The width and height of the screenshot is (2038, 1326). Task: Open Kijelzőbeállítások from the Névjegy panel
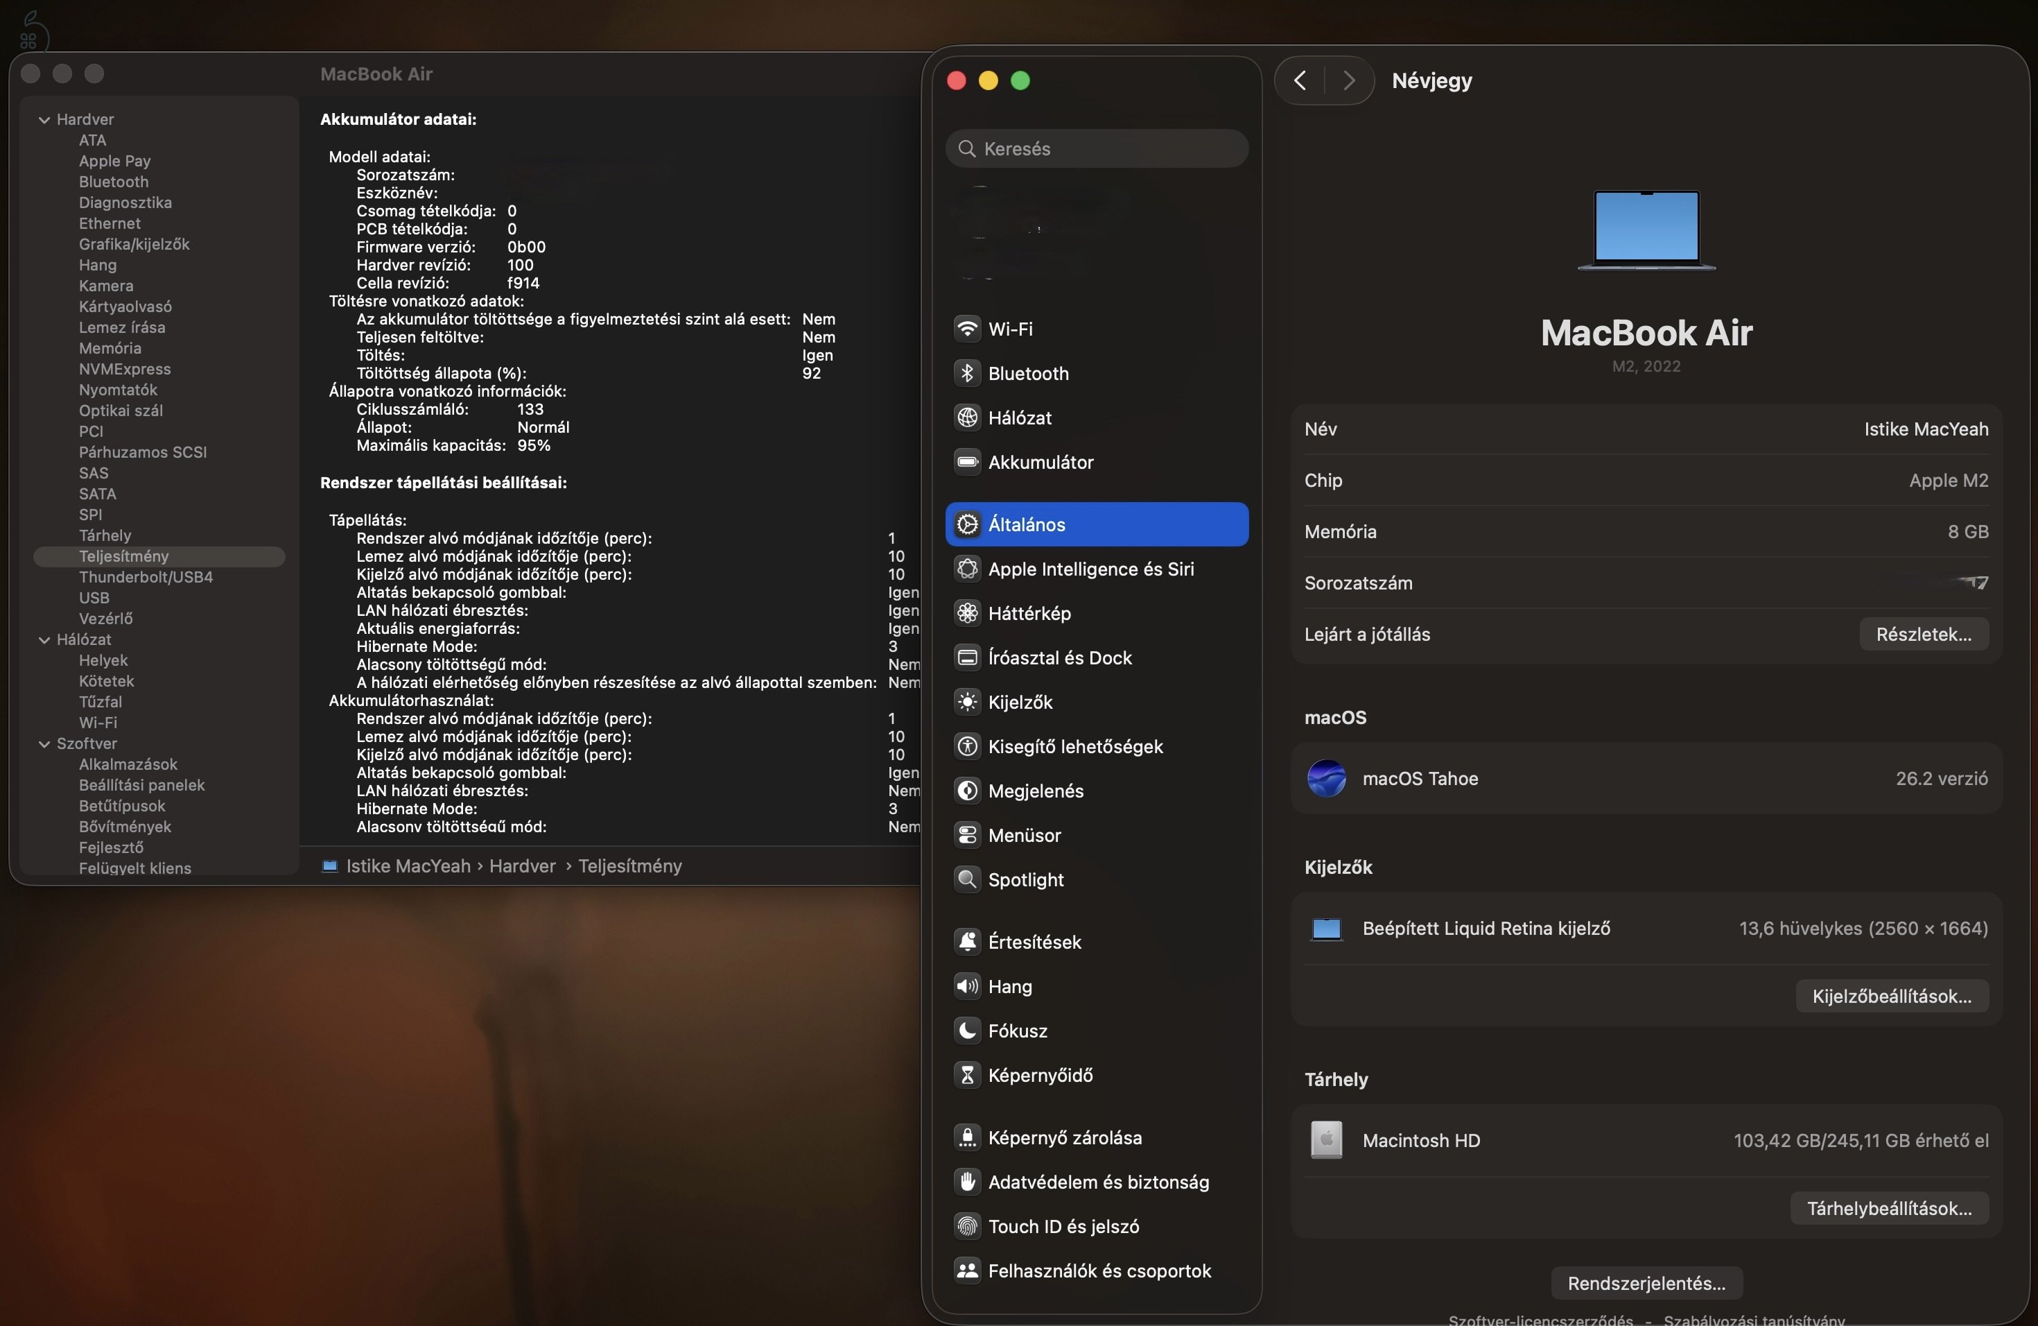point(1892,996)
